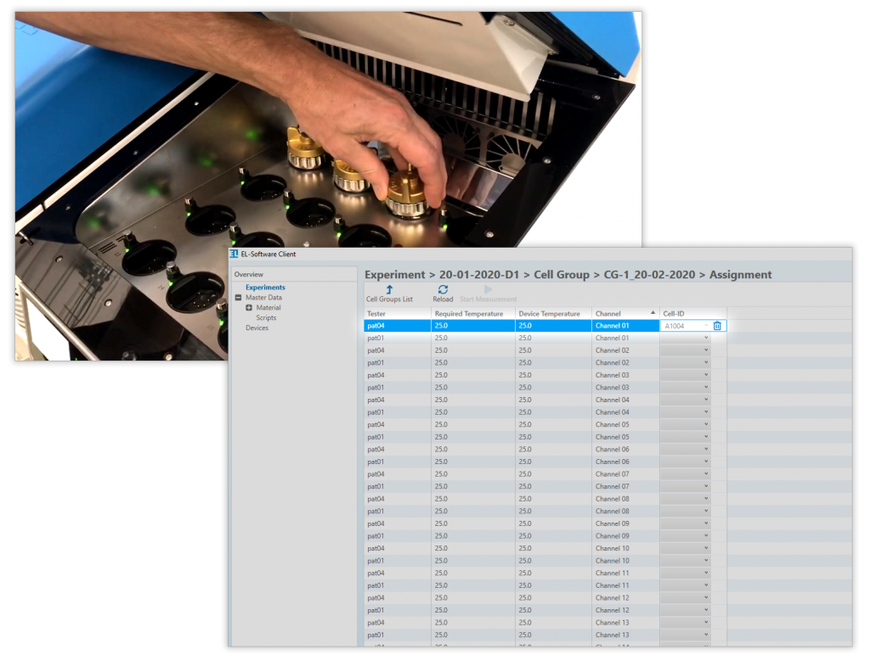Select Devices in the sidebar
Image resolution: width=870 pixels, height=666 pixels.
(257, 327)
